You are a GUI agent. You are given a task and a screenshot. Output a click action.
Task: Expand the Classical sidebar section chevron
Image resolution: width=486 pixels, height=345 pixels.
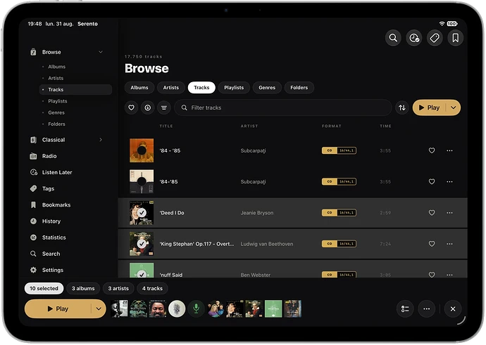coord(101,140)
